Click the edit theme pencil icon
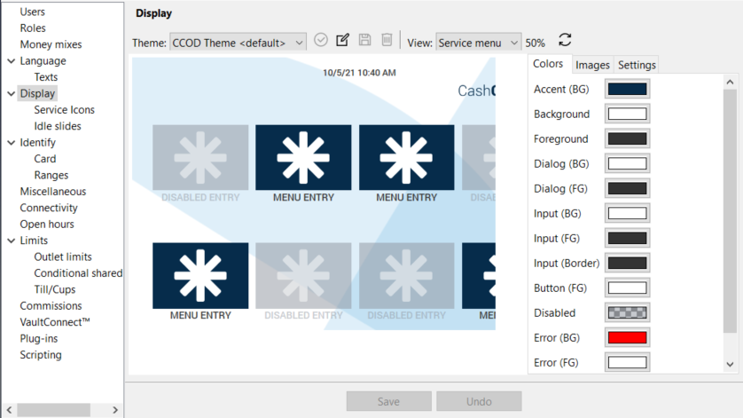The height and width of the screenshot is (418, 743). click(342, 40)
